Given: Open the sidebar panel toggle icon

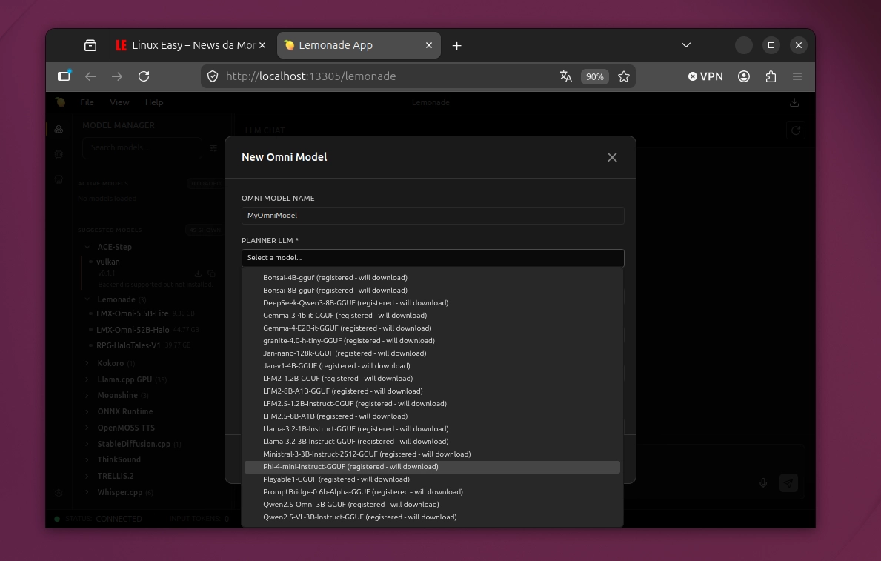Looking at the screenshot, I should tap(64, 76).
